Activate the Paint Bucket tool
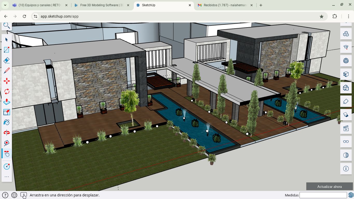 6,122
